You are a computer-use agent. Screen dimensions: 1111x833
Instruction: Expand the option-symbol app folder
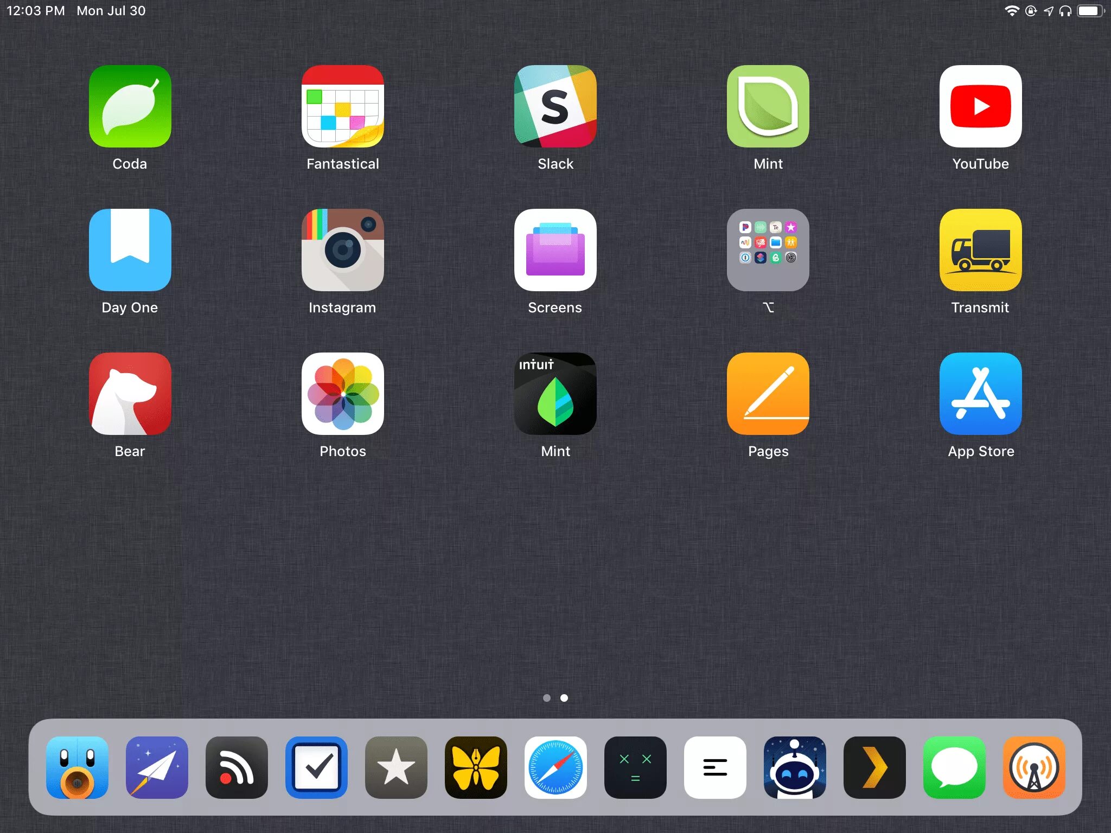[x=768, y=250]
